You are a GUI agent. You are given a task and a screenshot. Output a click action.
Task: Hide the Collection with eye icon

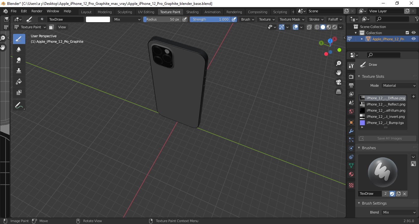(413, 33)
